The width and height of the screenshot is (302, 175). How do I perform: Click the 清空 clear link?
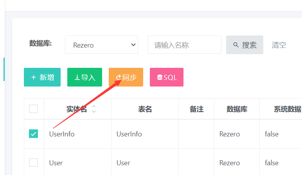pyautogui.click(x=279, y=45)
